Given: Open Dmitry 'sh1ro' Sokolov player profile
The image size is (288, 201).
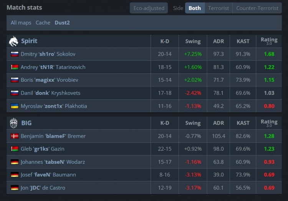Looking at the screenshot, I should pos(48,54).
